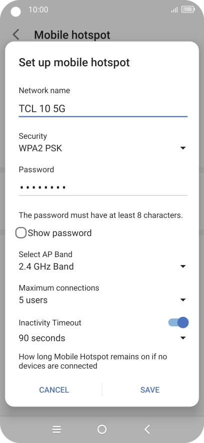The image size is (204, 443).
Task: Tap the signal strength icon
Action: pyautogui.click(x=174, y=10)
